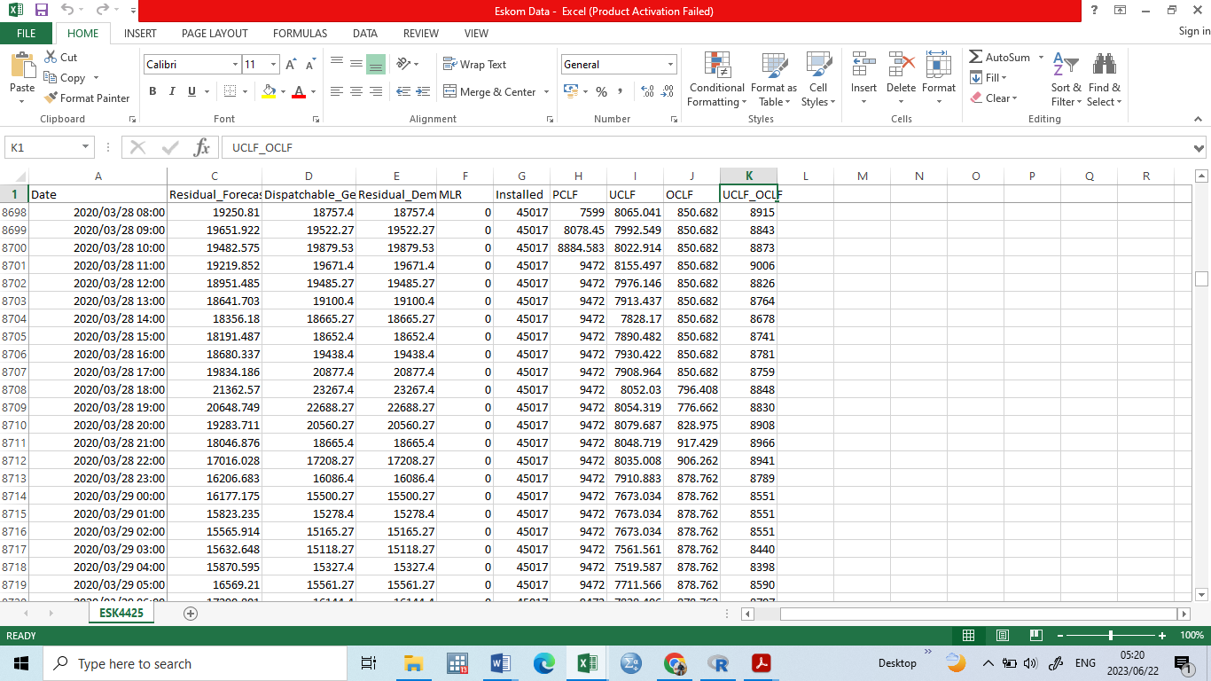The width and height of the screenshot is (1211, 681).
Task: Open Conditional Formatting menu
Action: (717, 80)
